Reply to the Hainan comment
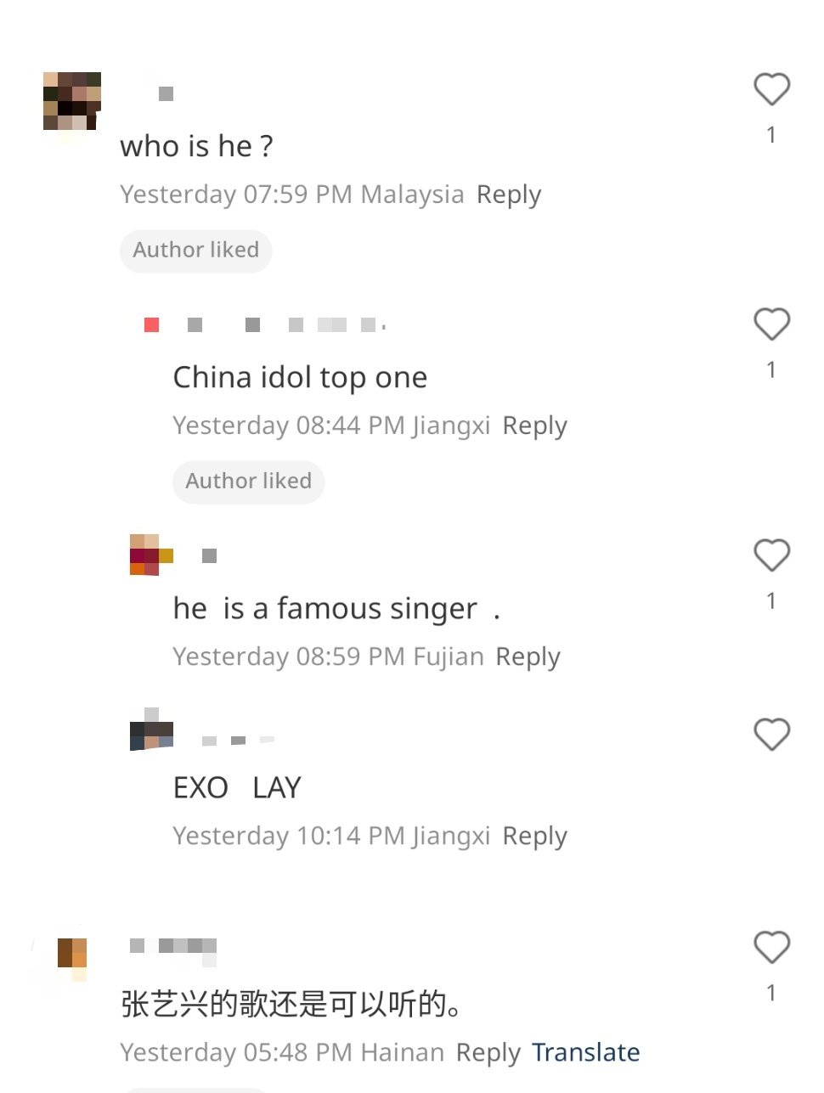Screen dimensions: 824x1093 [488, 1052]
